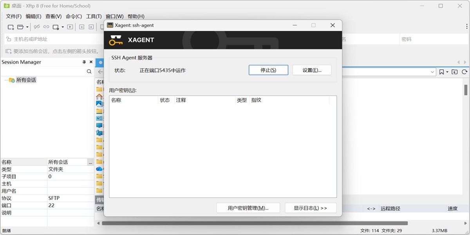Click the XAGENT key logo
The height and width of the screenshot is (235, 470).
click(115, 40)
